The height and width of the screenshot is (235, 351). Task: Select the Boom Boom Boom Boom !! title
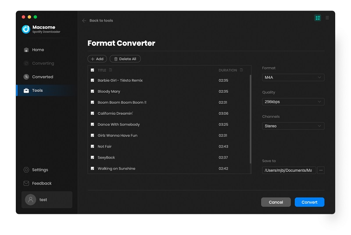click(122, 102)
